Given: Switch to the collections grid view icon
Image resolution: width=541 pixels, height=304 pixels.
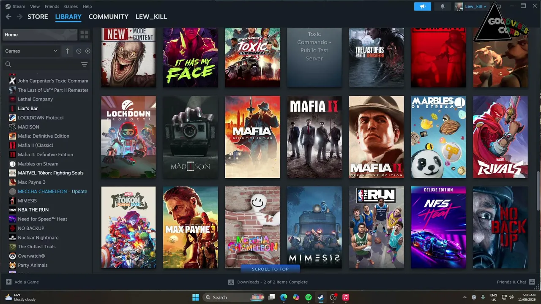Looking at the screenshot, I should tap(85, 35).
